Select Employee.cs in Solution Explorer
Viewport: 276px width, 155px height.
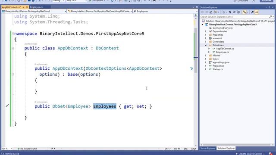(223, 52)
